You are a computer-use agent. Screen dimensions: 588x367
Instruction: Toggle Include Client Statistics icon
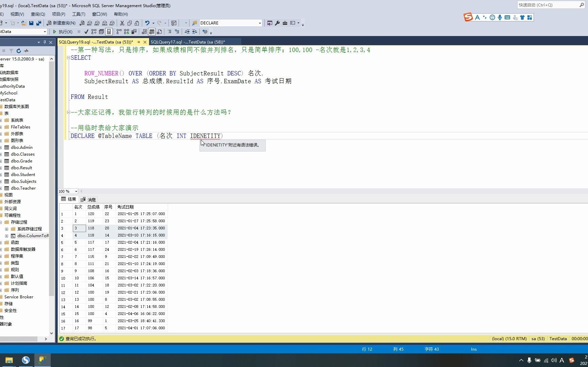point(134,32)
